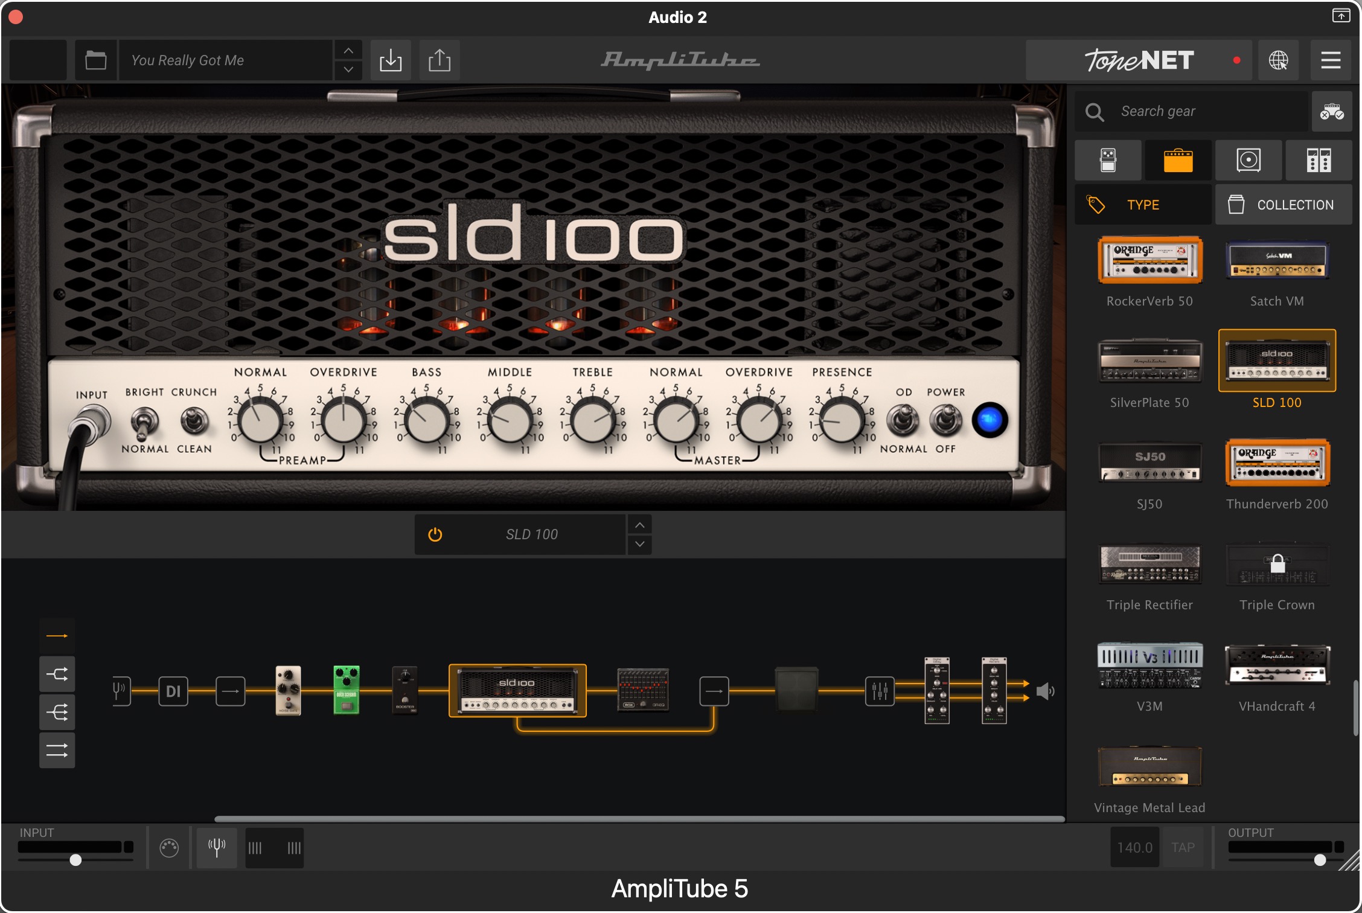1362x913 pixels.
Task: Choose the RockerVerb 50 amp thumbnail
Action: click(1149, 260)
